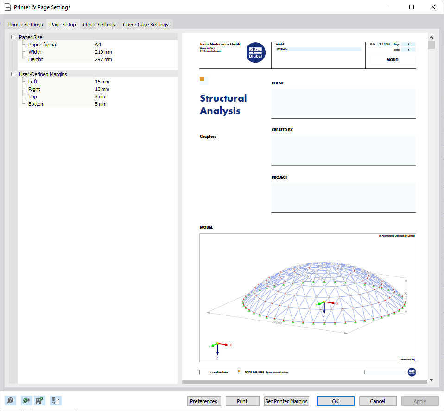Select the Printer & Page Settings title bar icon
Image resolution: width=444 pixels, height=411 pixels.
[x=7, y=7]
